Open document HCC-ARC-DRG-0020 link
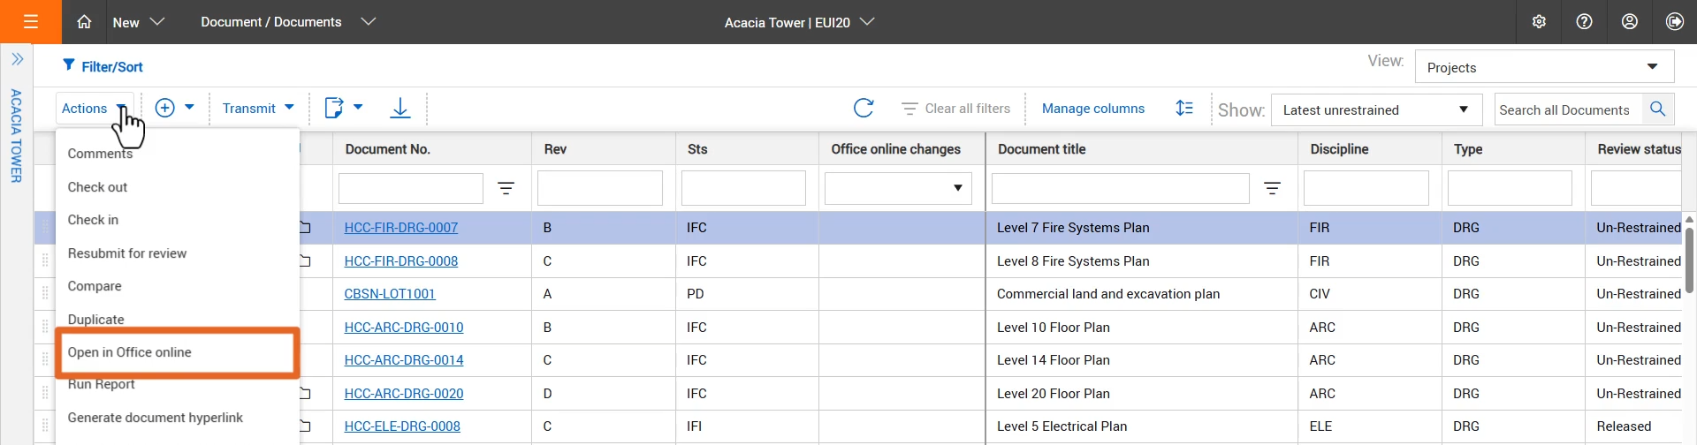Screen dimensions: 1697x445 tap(404, 394)
